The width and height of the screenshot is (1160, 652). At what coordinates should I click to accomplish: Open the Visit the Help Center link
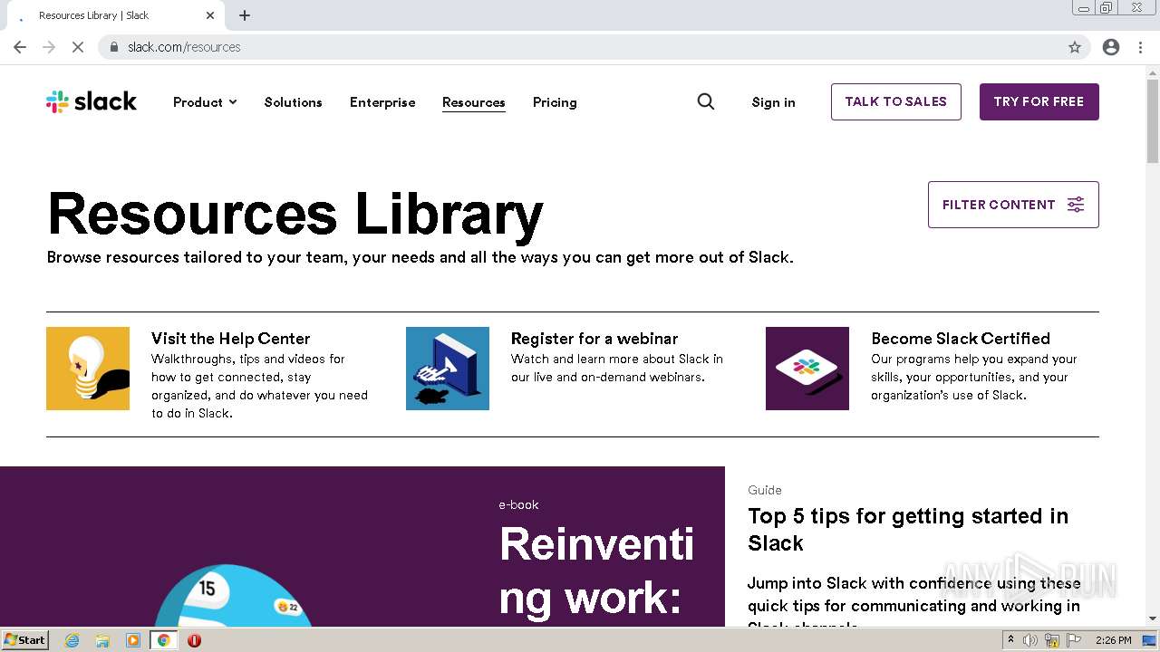(x=231, y=339)
